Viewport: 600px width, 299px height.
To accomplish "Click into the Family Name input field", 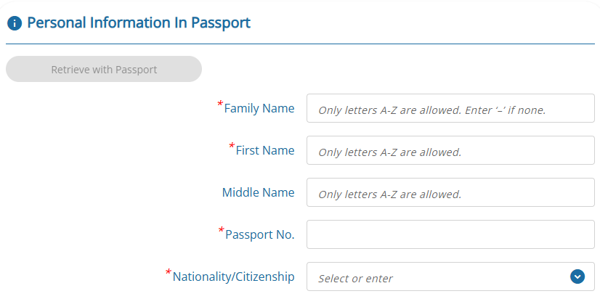I will tap(450, 109).
